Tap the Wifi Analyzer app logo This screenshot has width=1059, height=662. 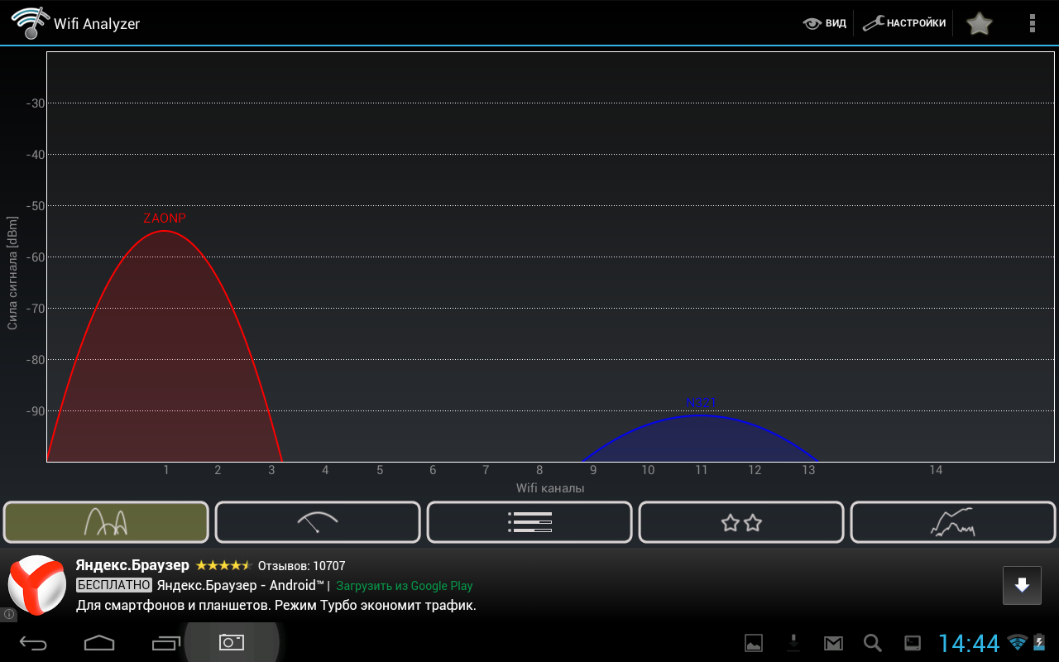[x=30, y=23]
